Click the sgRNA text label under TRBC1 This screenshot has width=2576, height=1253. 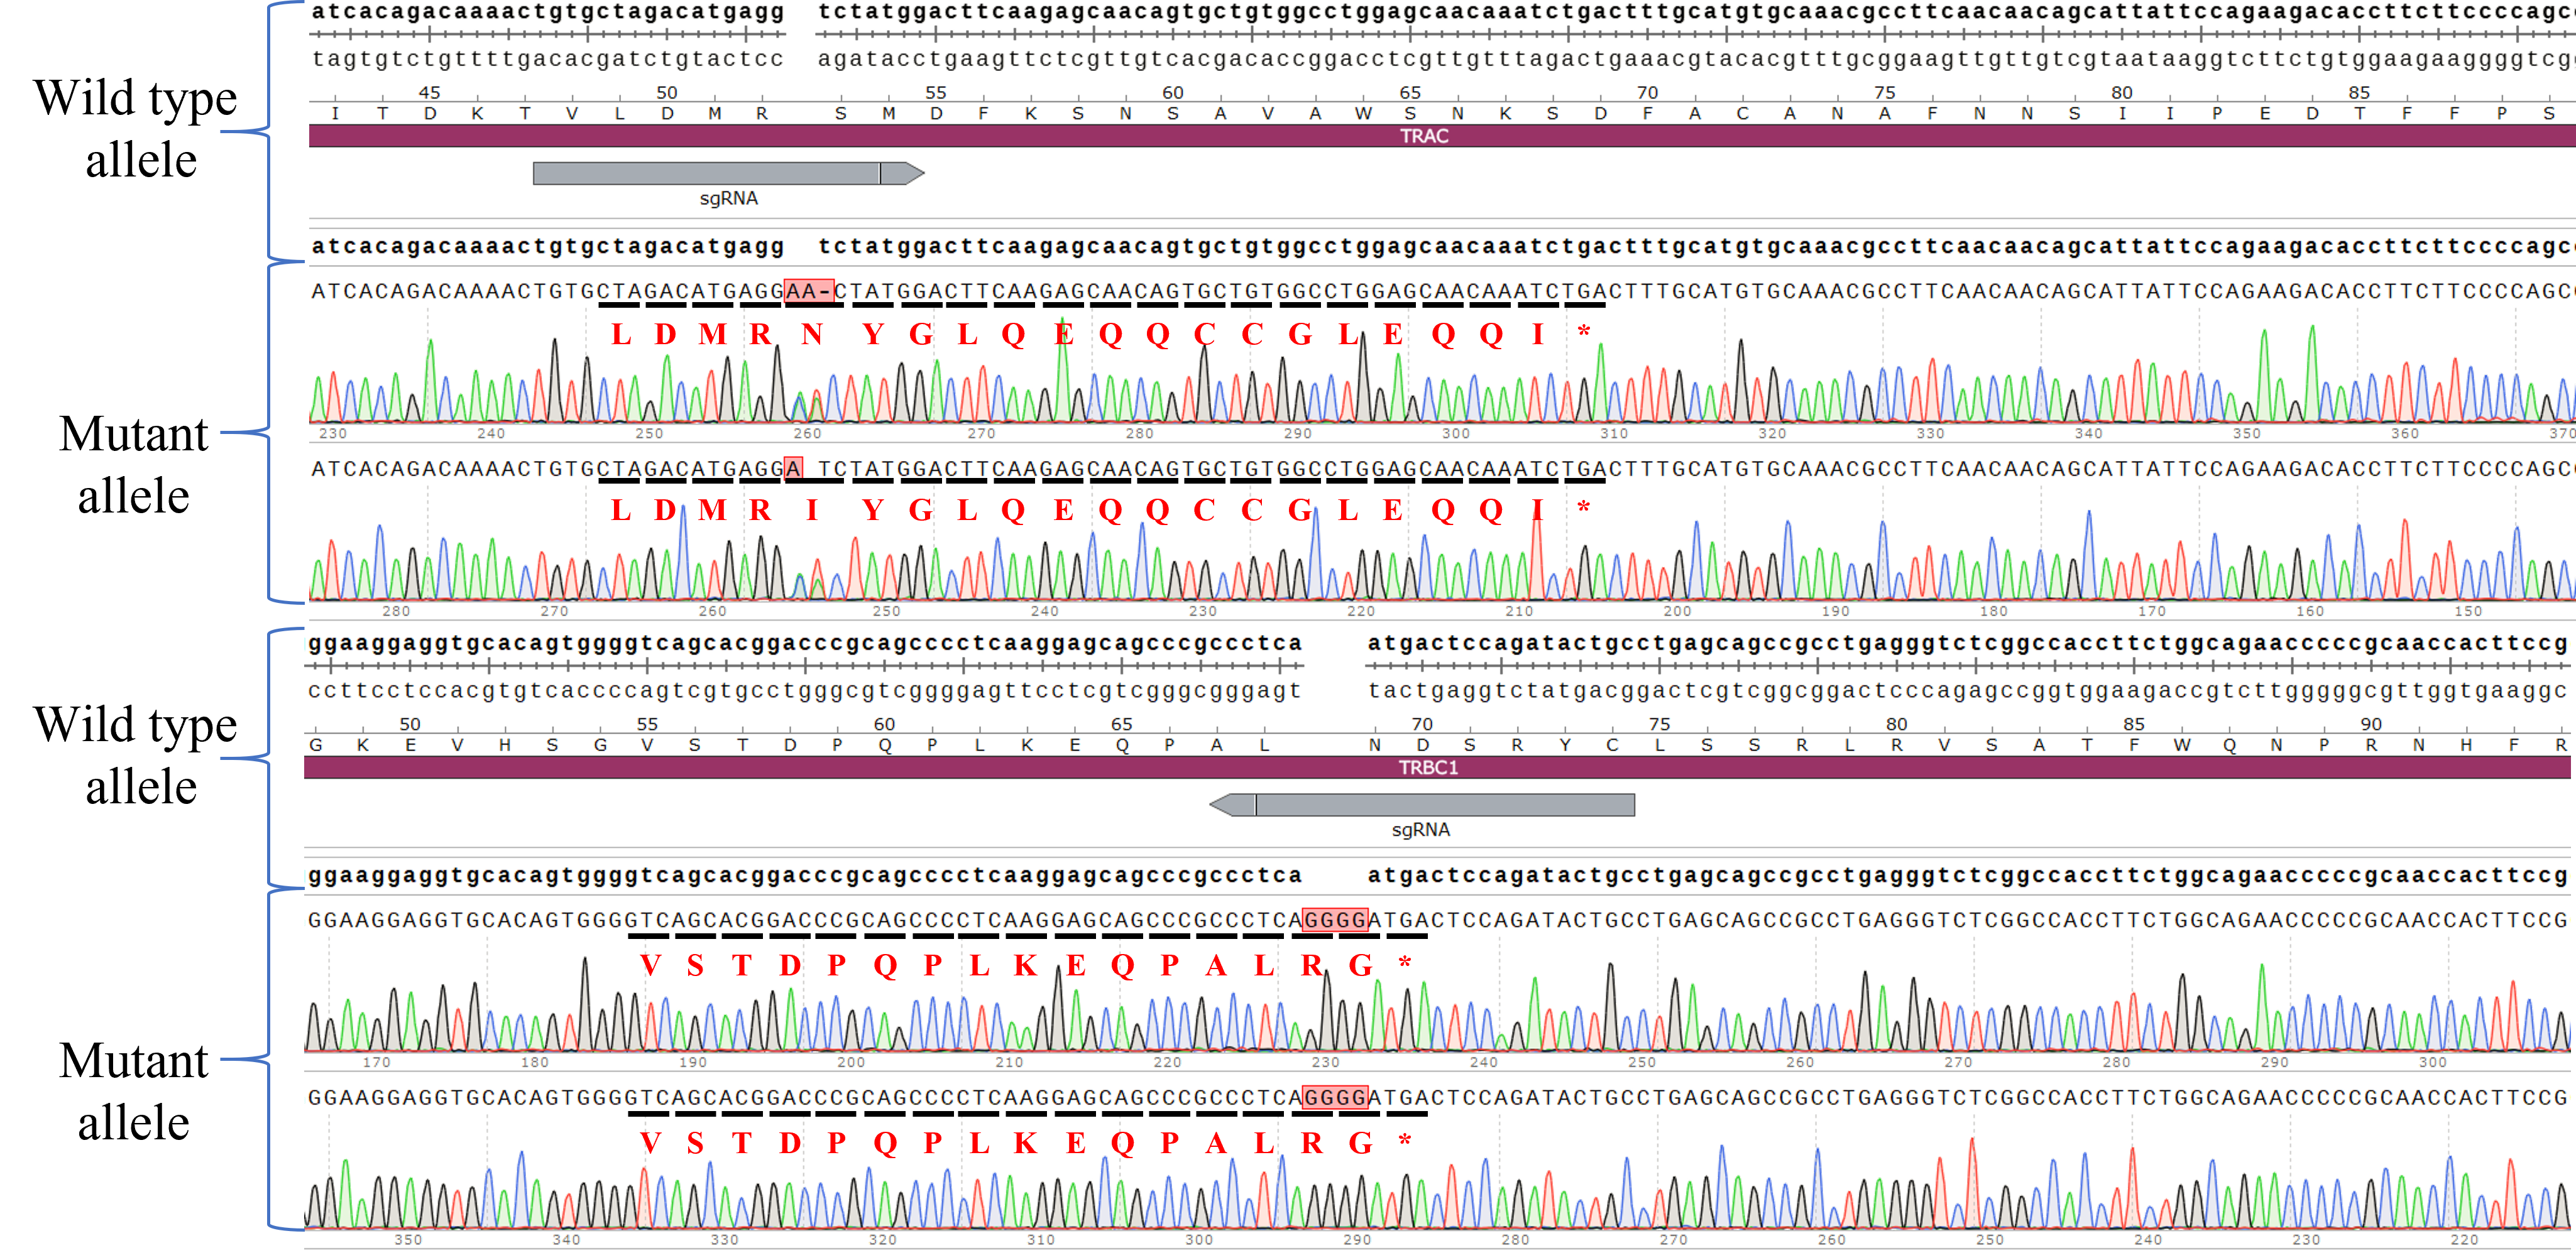(1420, 830)
